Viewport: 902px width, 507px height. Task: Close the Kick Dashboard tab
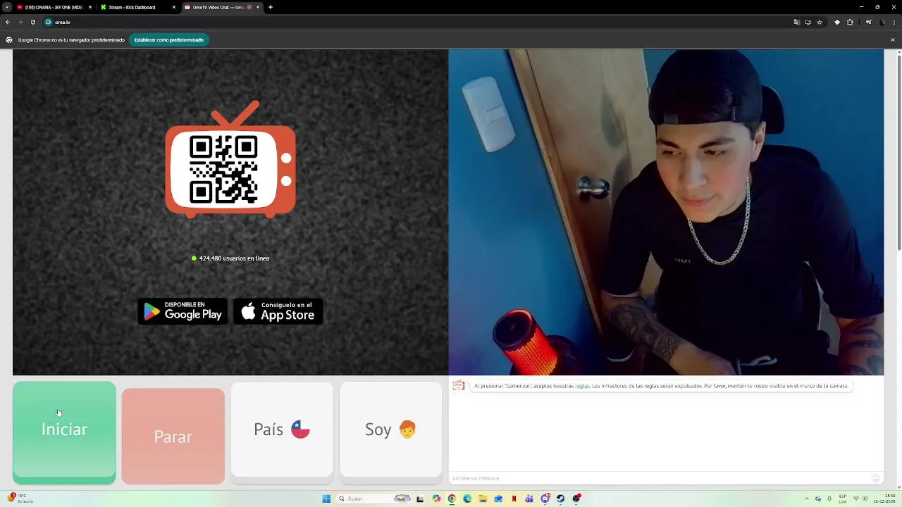coord(174,7)
